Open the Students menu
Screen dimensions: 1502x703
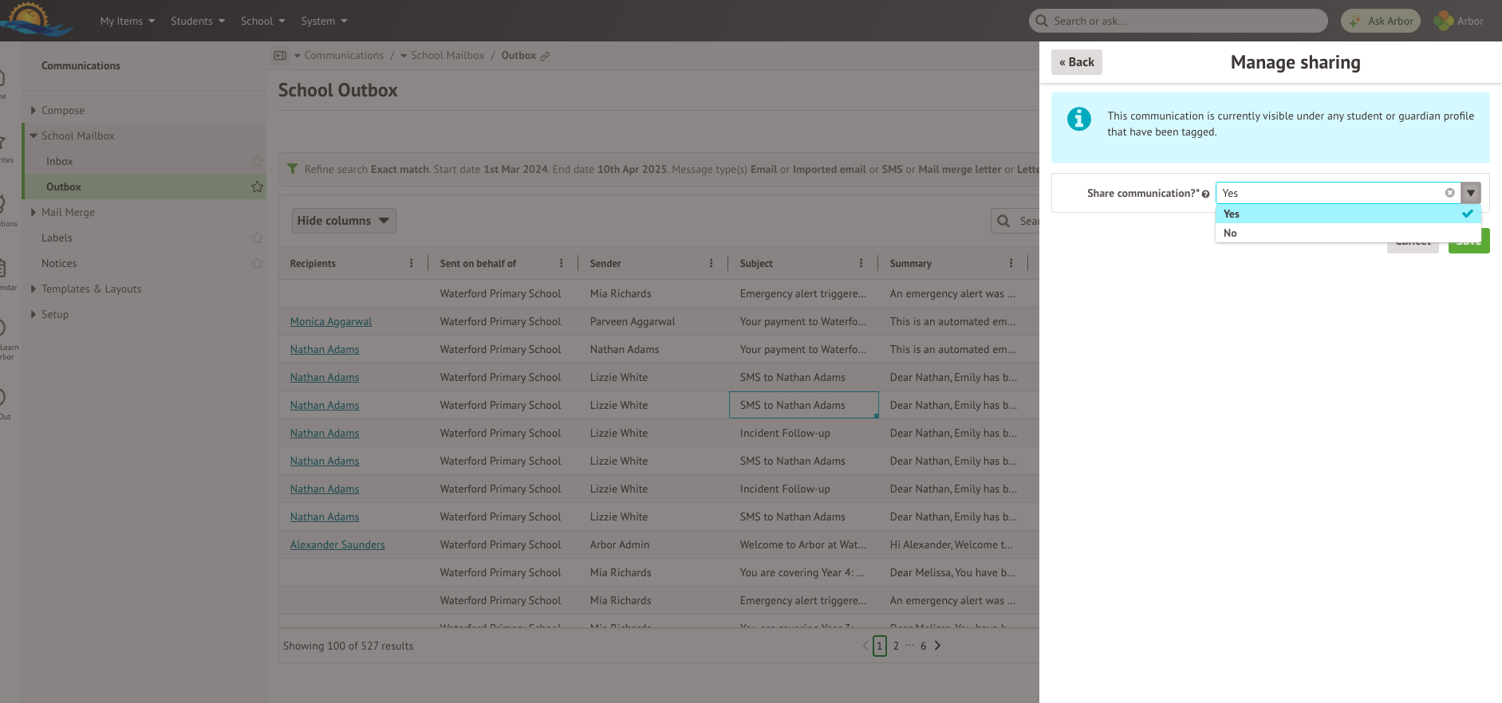click(197, 21)
